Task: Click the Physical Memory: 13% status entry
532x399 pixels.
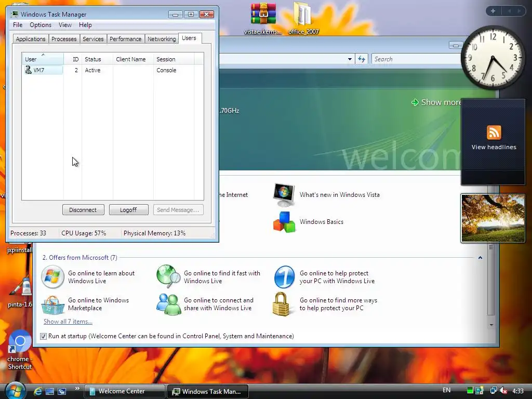Action: coord(154,233)
